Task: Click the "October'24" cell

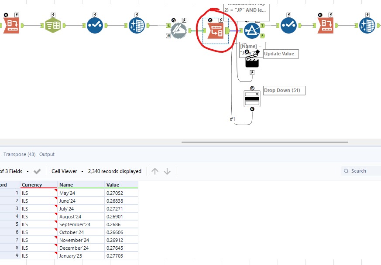Action: (81, 232)
